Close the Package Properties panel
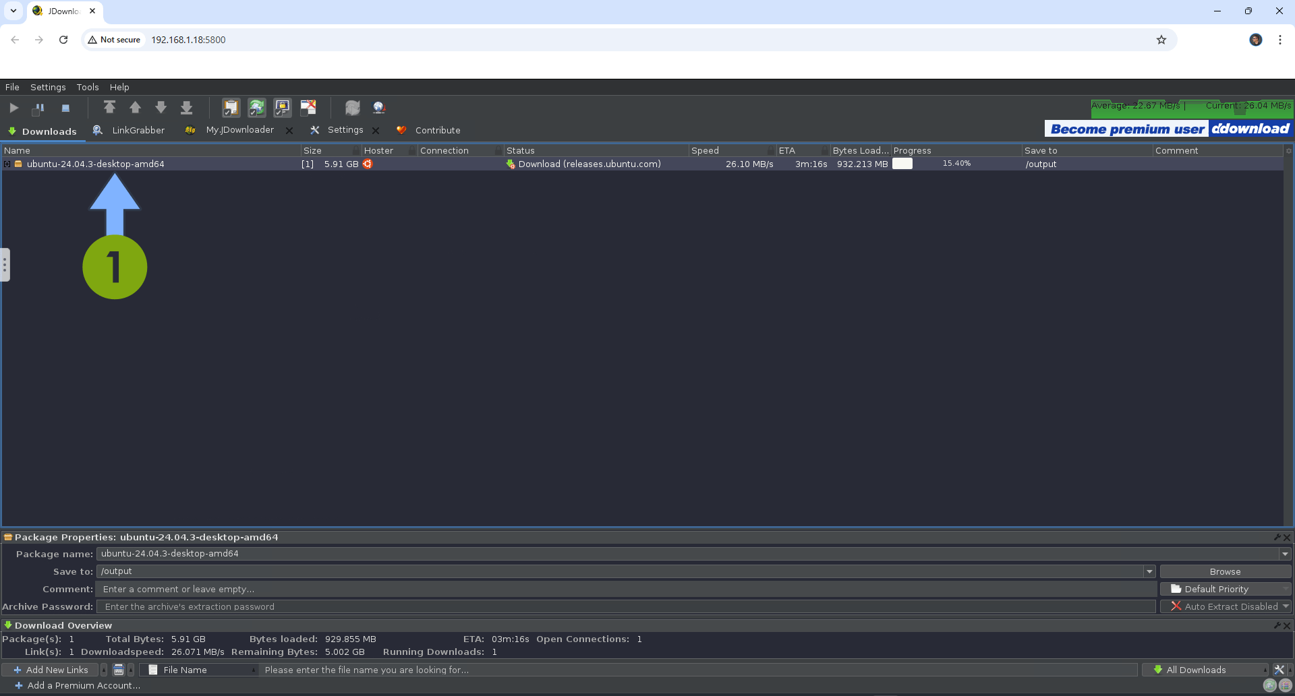The width and height of the screenshot is (1295, 696). tap(1287, 537)
